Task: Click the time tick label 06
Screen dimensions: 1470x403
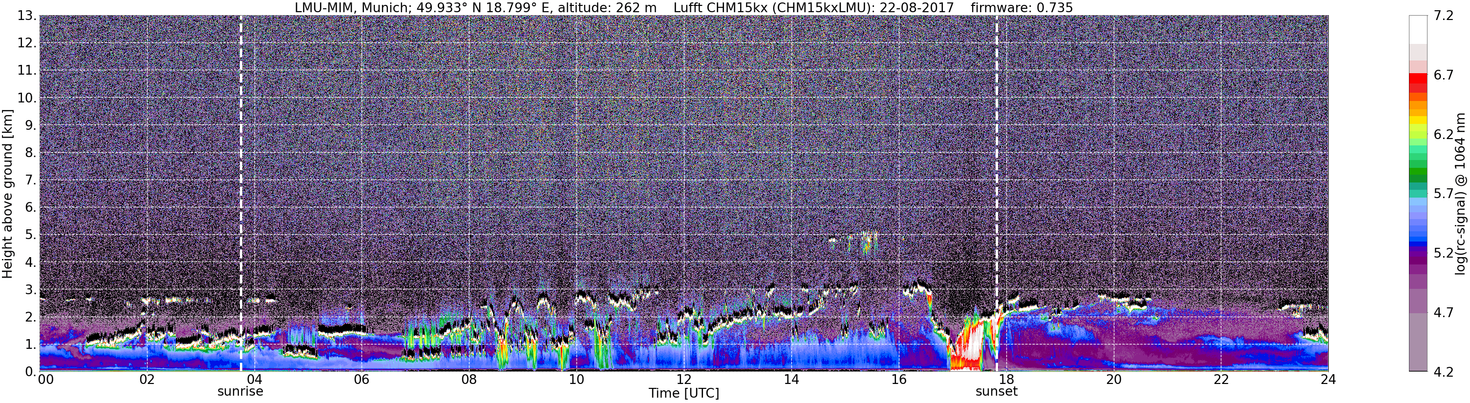Action: [361, 380]
